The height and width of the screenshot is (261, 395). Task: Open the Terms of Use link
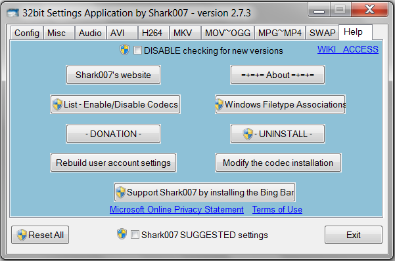tap(277, 209)
